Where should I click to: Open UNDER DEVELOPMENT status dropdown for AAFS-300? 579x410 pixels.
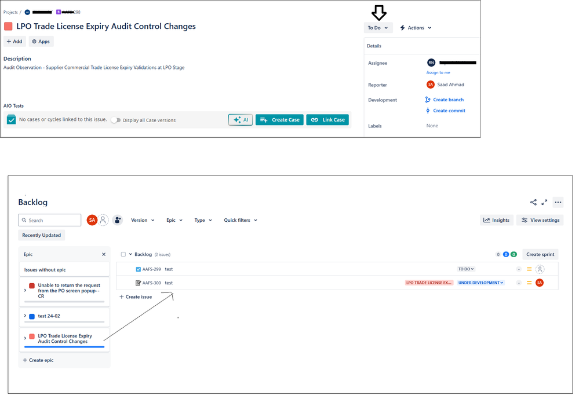[x=481, y=283]
